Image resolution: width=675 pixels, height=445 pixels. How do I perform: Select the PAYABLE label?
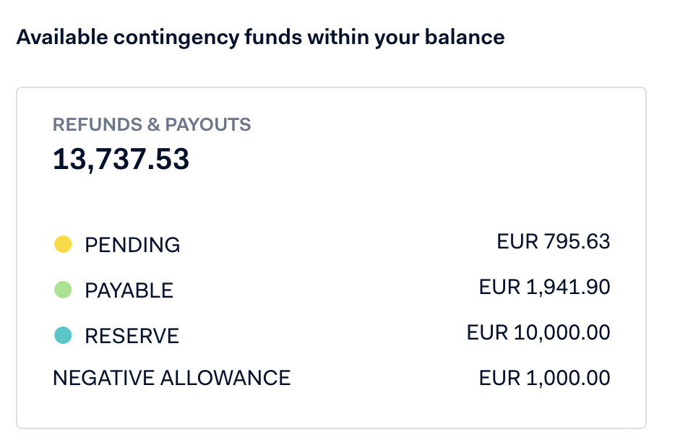click(x=129, y=290)
